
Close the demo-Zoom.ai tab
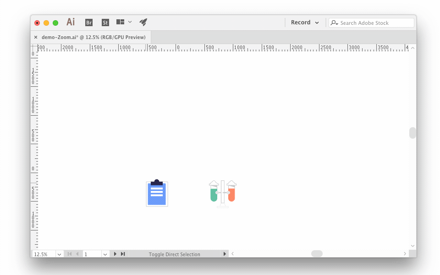(36, 37)
